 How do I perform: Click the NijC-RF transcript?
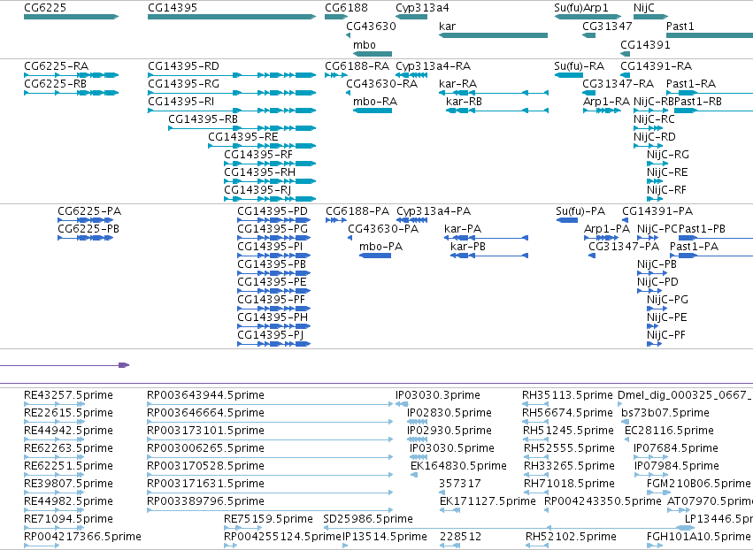click(x=655, y=199)
